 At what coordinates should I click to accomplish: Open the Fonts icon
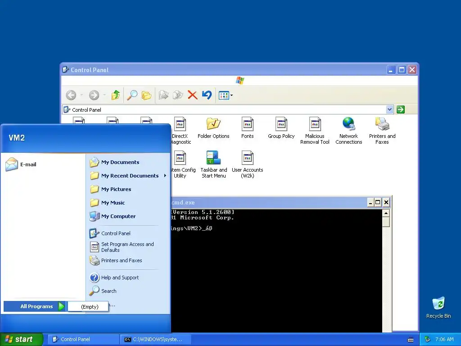click(247, 128)
